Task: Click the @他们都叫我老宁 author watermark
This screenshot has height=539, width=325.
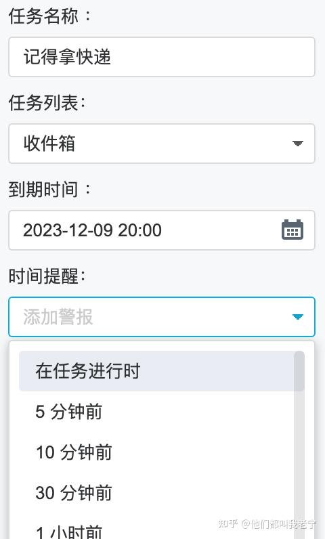Action: (x=279, y=524)
